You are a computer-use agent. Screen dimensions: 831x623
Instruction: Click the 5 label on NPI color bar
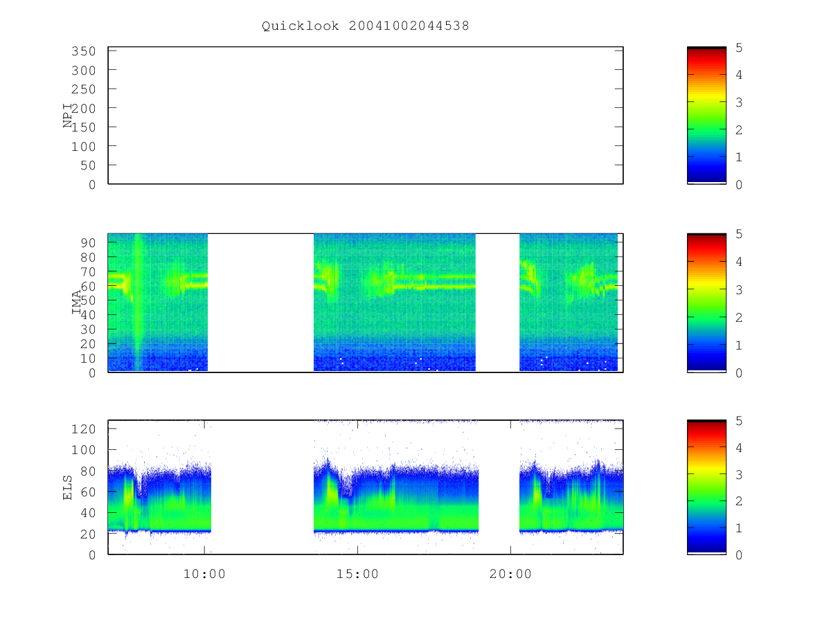[x=739, y=48]
